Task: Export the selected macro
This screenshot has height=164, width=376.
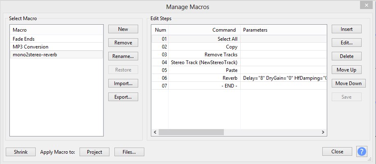Action: (123, 97)
